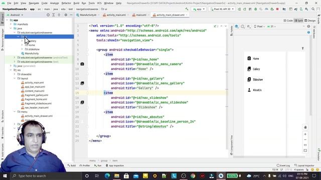
Task: Open Microsoft Edge from taskbar
Action: (x=107, y=175)
